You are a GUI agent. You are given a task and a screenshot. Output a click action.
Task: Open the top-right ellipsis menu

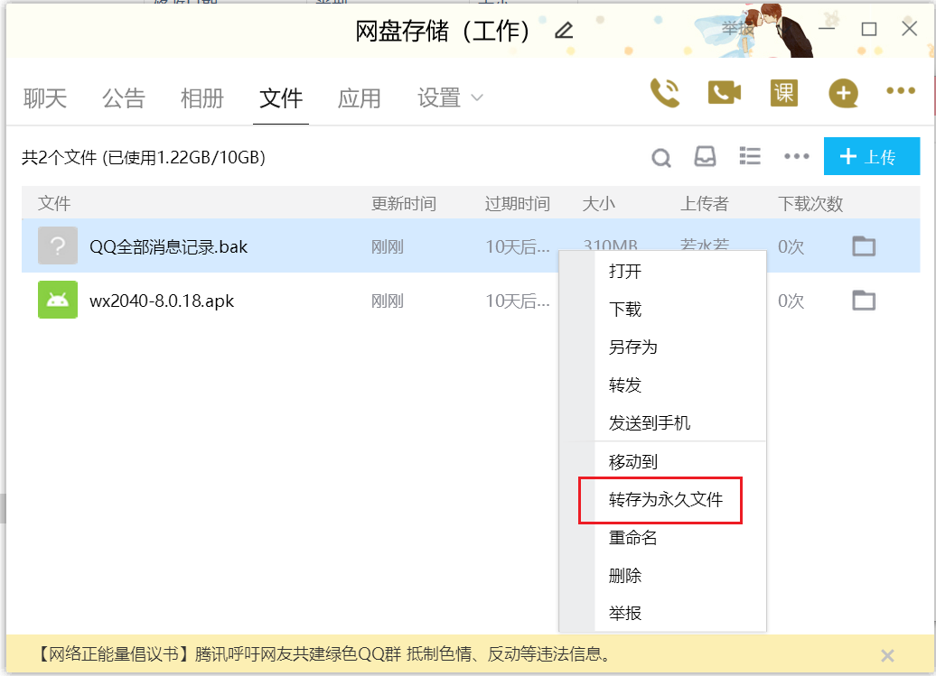point(900,91)
